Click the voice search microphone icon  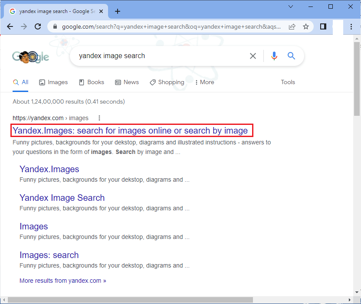[274, 56]
